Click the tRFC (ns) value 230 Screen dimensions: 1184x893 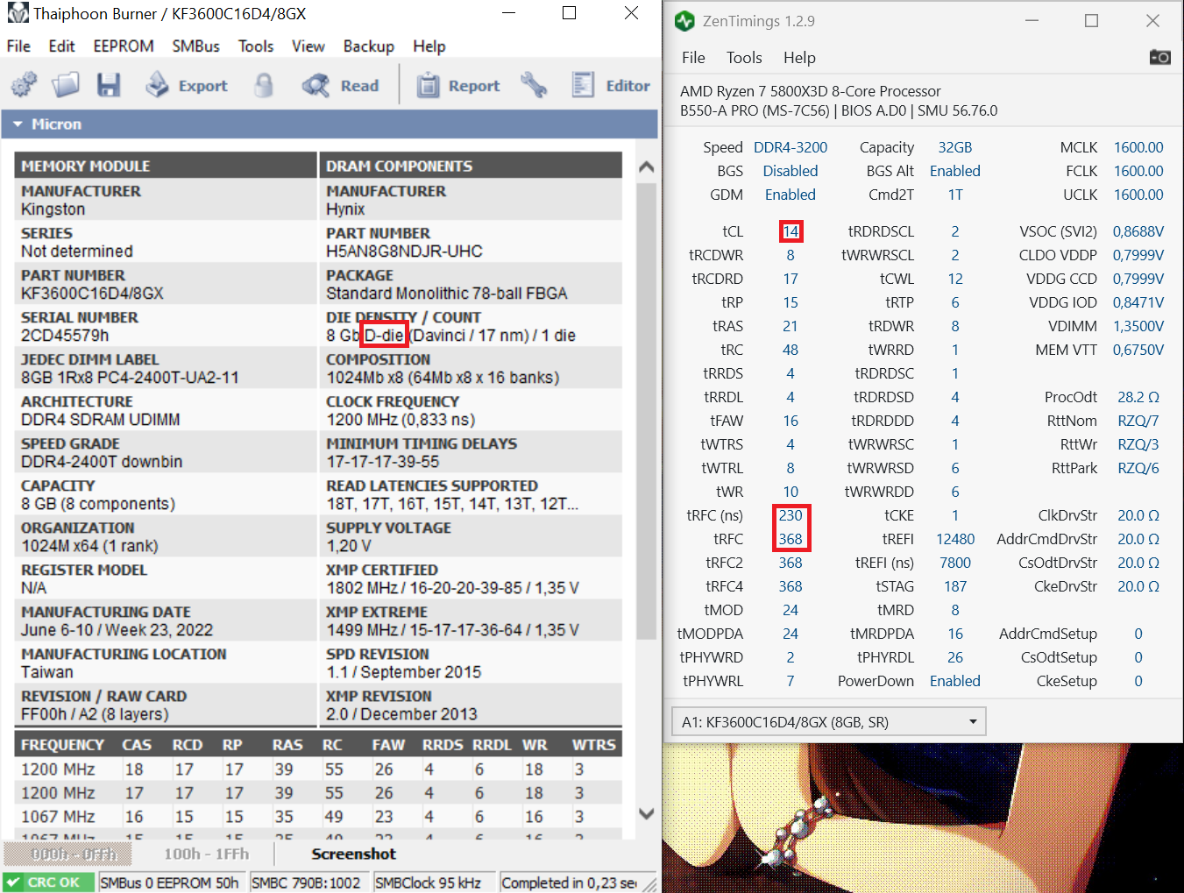(x=791, y=515)
